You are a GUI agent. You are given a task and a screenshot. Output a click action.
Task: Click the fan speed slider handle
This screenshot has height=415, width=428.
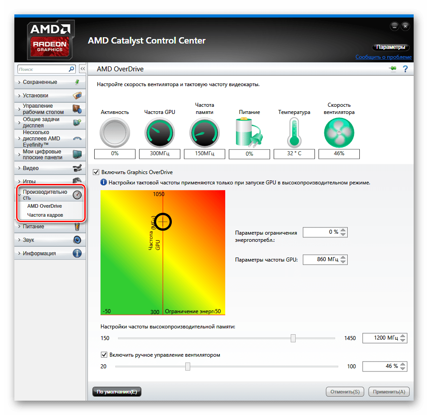(188, 367)
